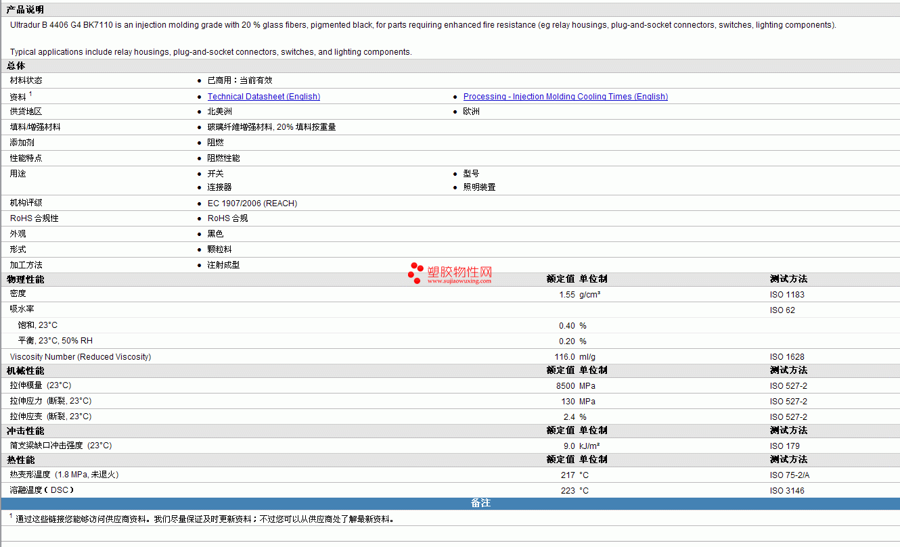Click the 添加剂 row label
Viewport: 900px width, 547px height.
point(22,143)
